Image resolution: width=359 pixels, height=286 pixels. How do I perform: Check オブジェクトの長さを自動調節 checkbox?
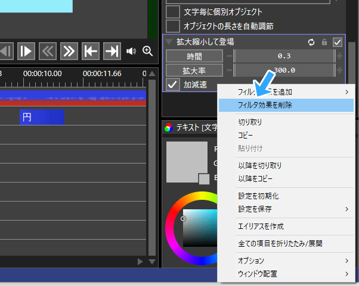pos(172,26)
